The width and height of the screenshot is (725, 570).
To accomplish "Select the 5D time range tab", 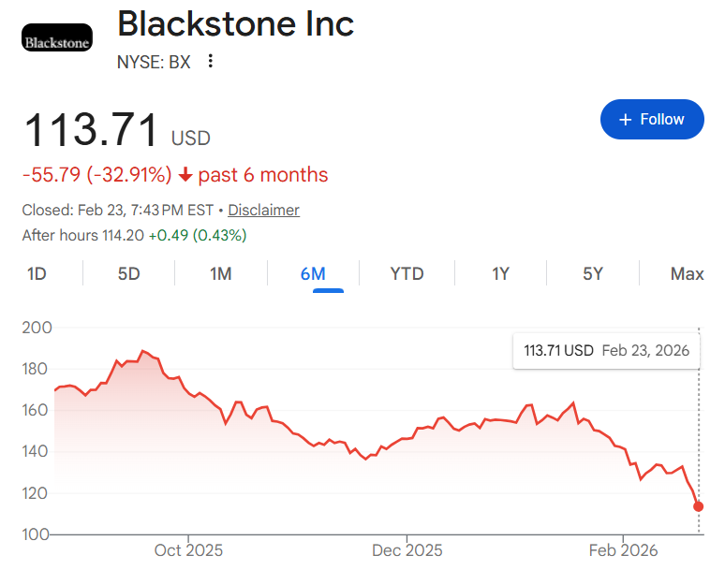I will coord(128,274).
